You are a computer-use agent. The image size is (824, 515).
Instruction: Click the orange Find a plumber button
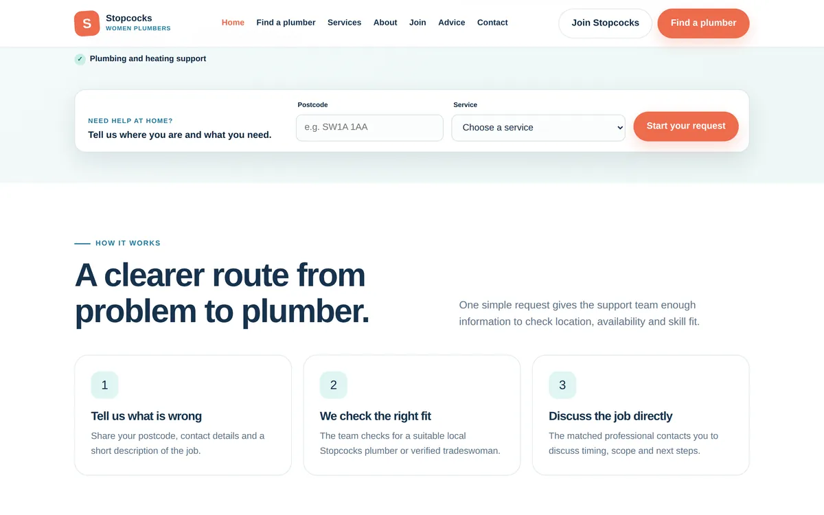coord(703,23)
